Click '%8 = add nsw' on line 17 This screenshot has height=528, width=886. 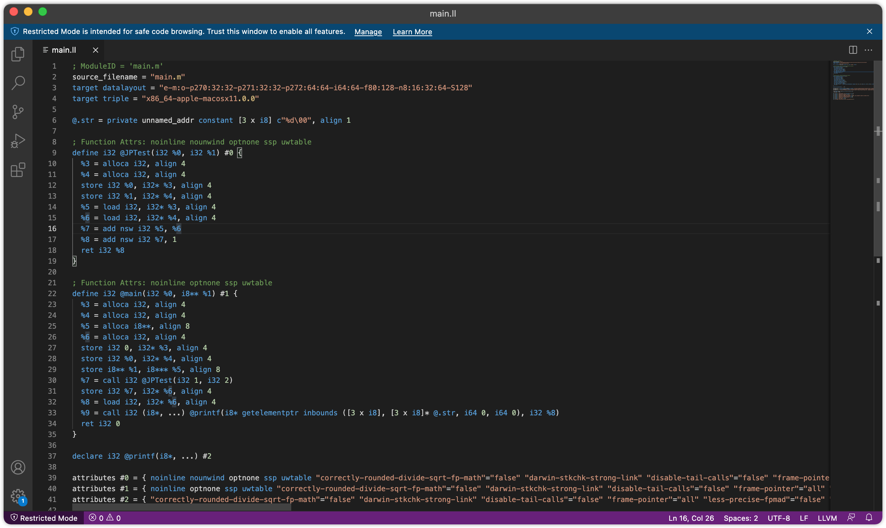coord(107,239)
